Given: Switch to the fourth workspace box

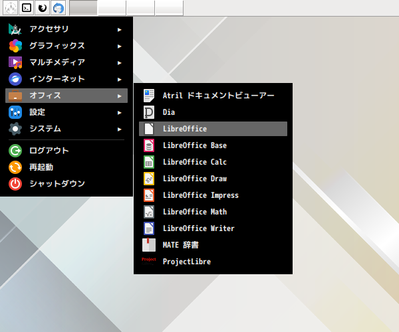Looking at the screenshot, I should pos(169,8).
